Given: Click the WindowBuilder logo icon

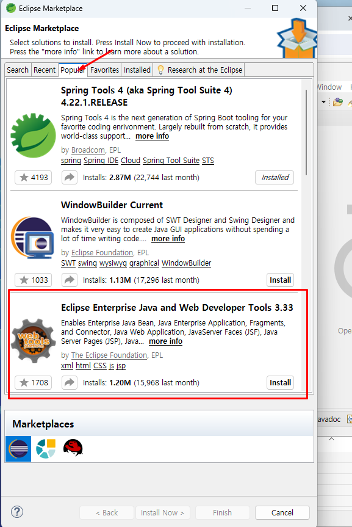Looking at the screenshot, I should [32, 238].
